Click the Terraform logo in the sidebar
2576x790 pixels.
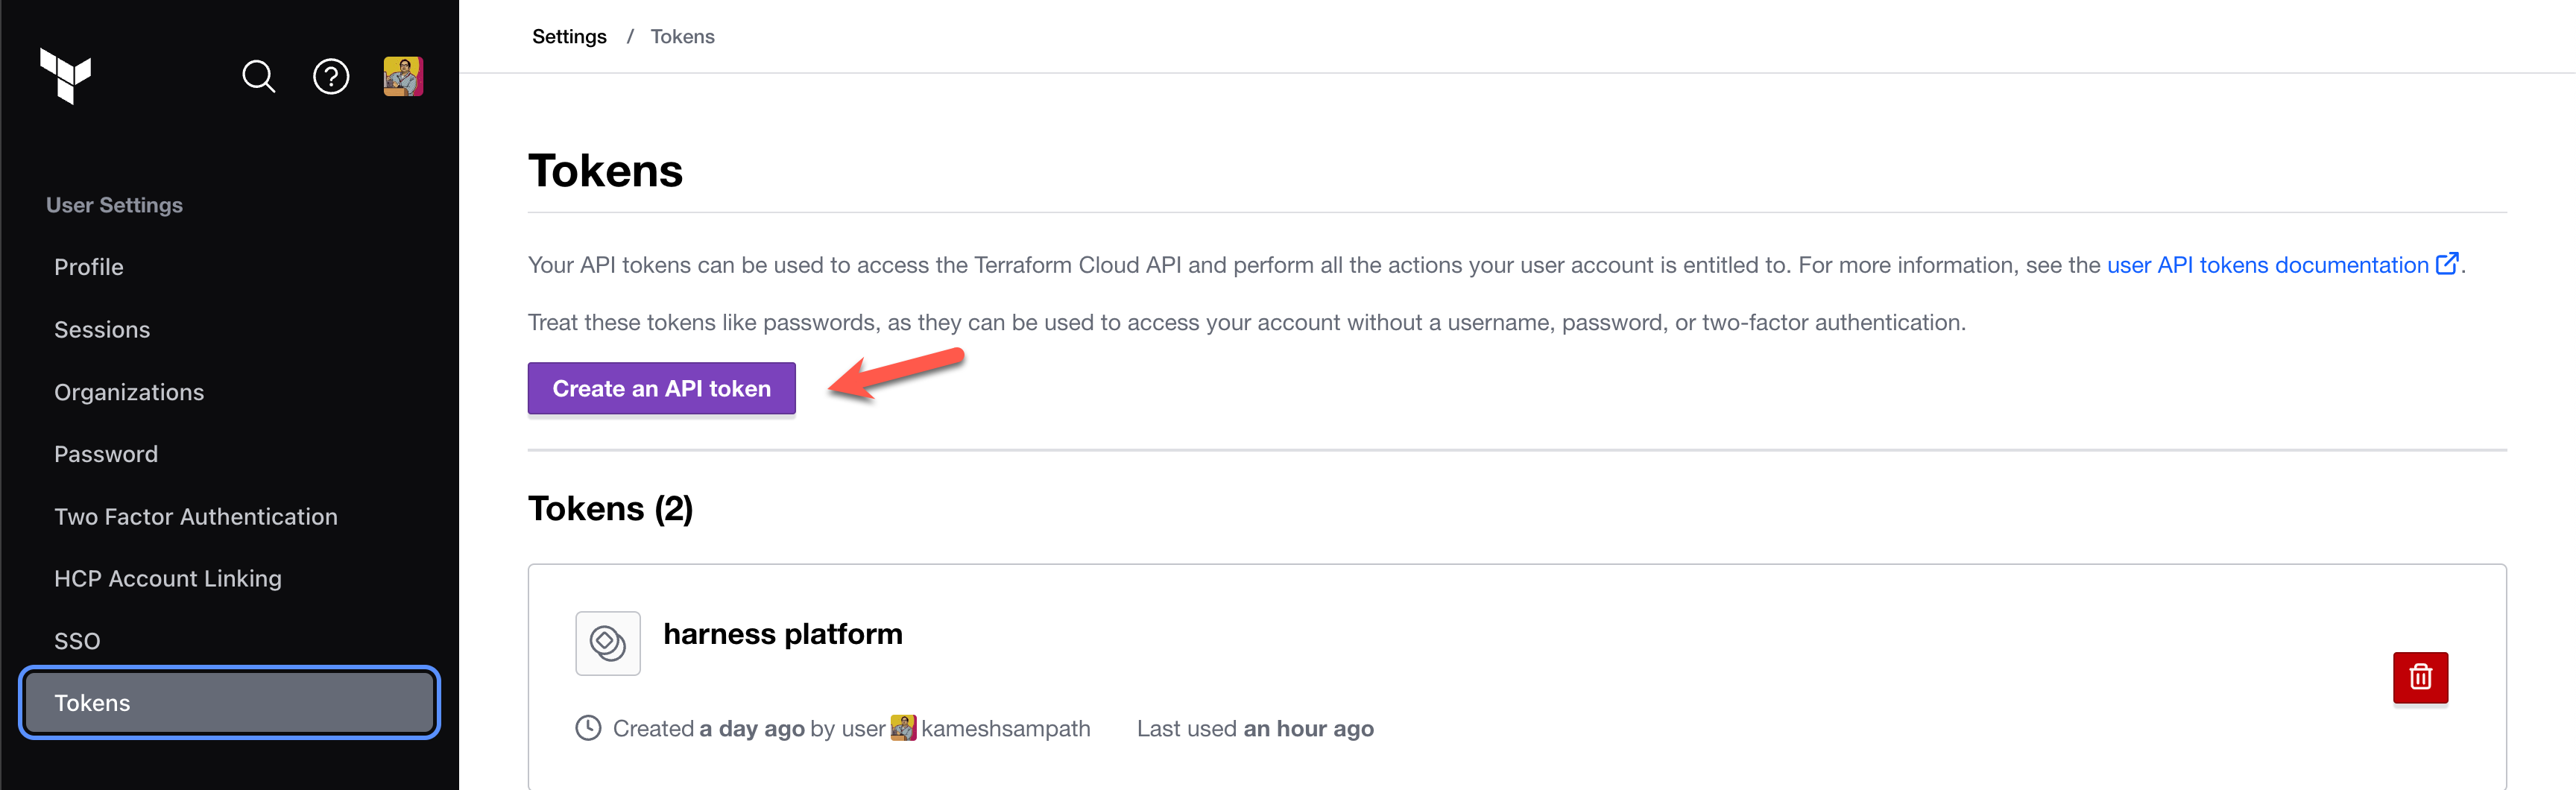point(66,76)
